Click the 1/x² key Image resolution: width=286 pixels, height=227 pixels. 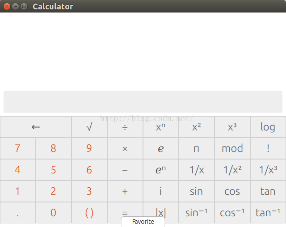(232, 170)
